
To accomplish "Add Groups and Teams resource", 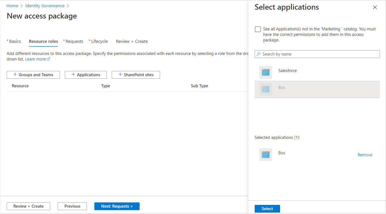I will click(x=33, y=75).
